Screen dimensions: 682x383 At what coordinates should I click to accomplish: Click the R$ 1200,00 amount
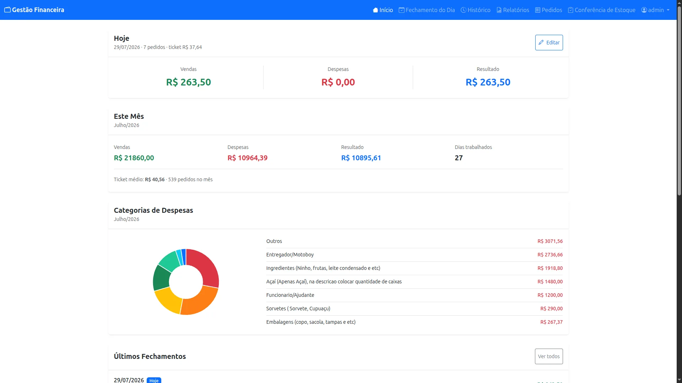(x=550, y=295)
